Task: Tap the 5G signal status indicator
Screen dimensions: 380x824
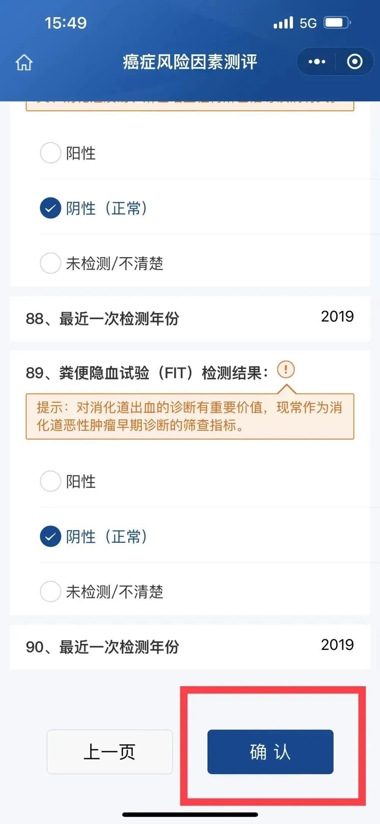Action: click(295, 23)
